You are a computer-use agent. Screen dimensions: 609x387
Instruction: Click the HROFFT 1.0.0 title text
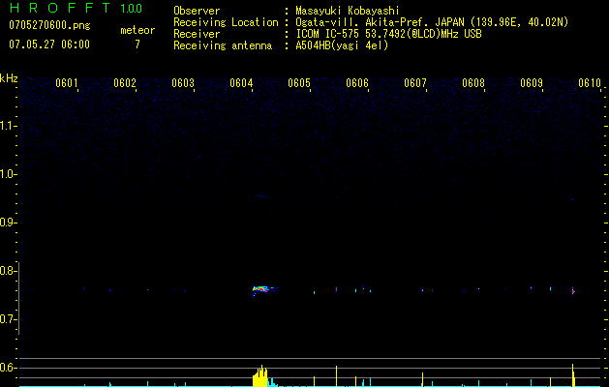point(76,8)
